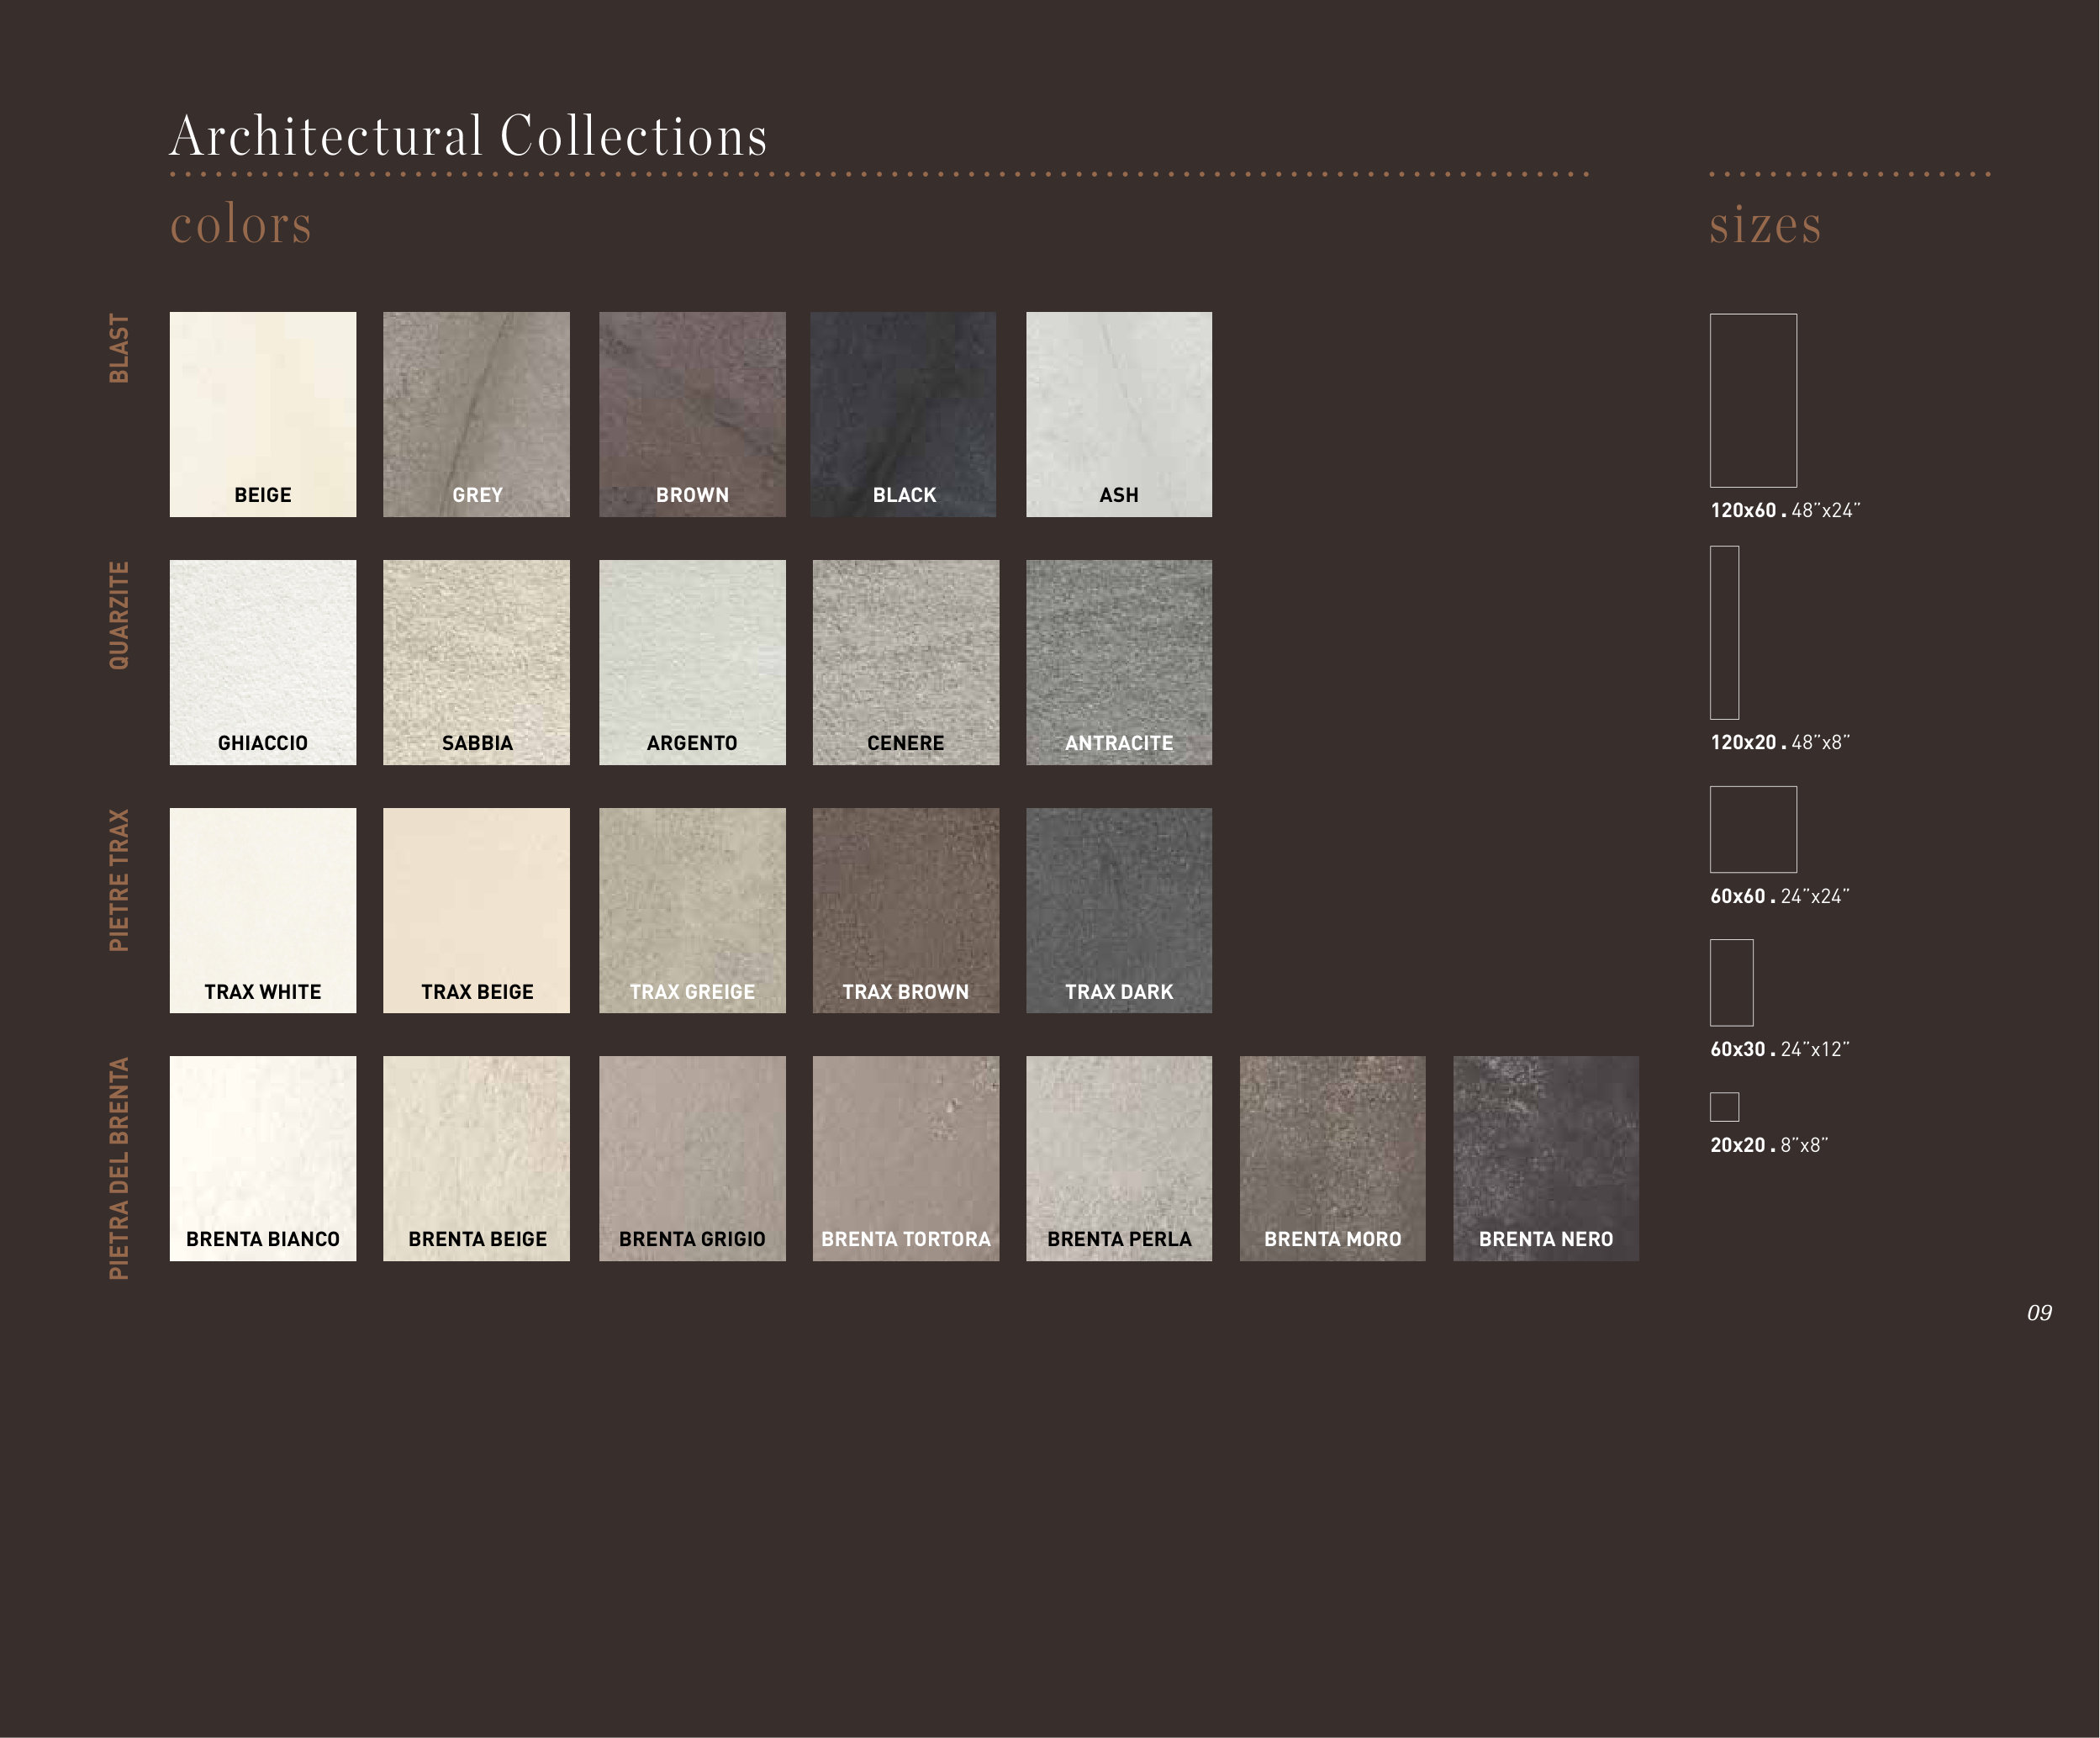Choose the Antracite quartzite swatch
The width and height of the screenshot is (2100, 1738).
(x=1118, y=662)
